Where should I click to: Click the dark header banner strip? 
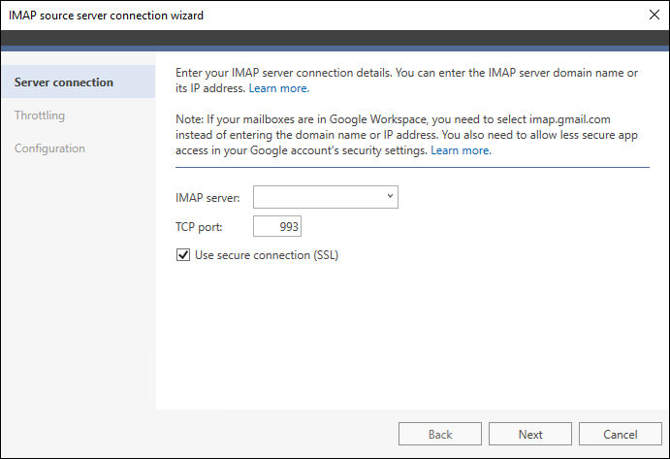(x=335, y=38)
